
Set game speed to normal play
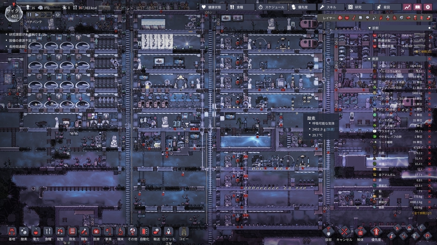point(37,15)
